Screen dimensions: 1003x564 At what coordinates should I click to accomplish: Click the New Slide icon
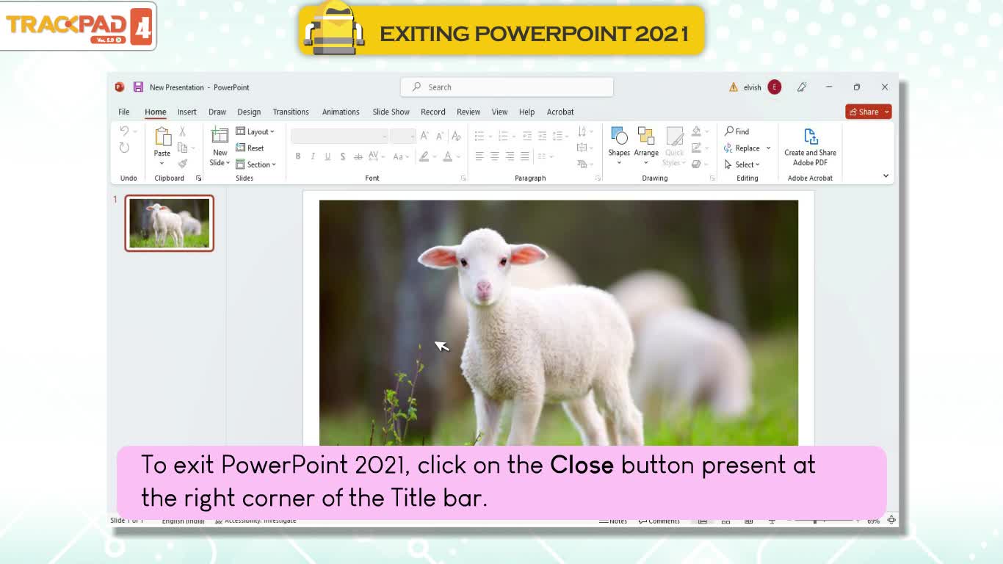pyautogui.click(x=220, y=136)
